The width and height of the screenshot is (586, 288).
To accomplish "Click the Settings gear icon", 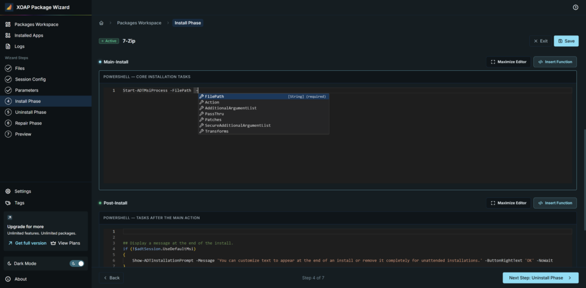I will click(8, 191).
